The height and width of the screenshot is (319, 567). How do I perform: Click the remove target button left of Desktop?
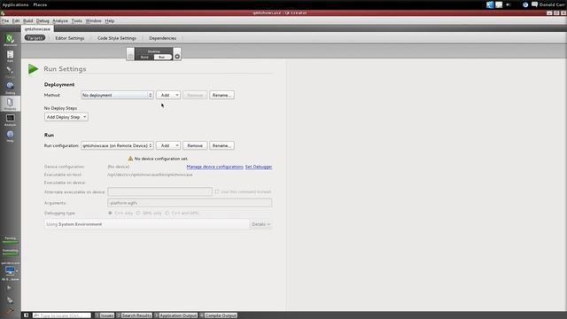pos(130,54)
